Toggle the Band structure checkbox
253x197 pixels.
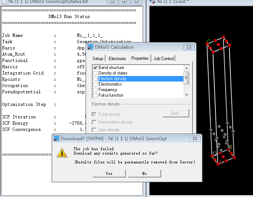pyautogui.click(x=96, y=68)
